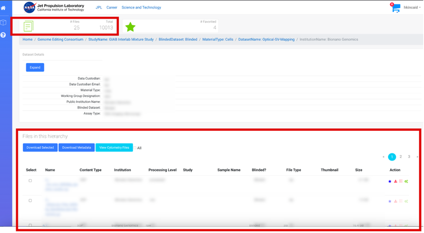Viewport: 424px width, 233px height.
Task: Check the All files checkbox
Action: pyautogui.click(x=136, y=148)
